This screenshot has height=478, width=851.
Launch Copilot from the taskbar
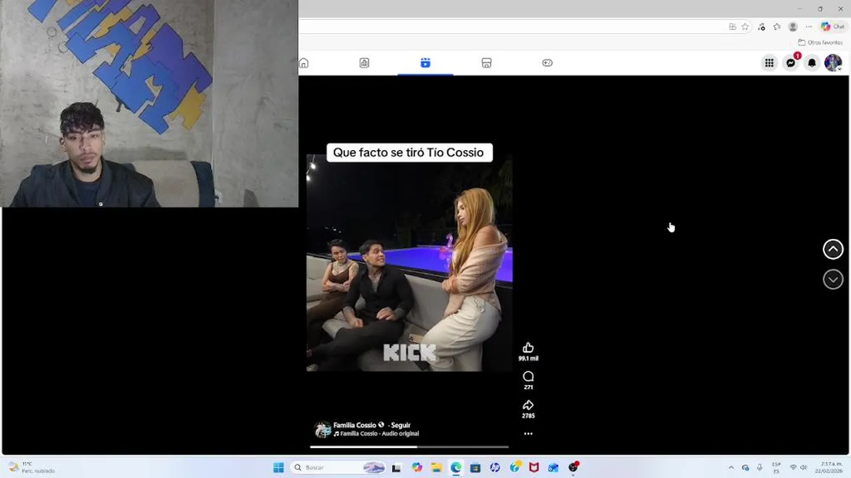417,467
